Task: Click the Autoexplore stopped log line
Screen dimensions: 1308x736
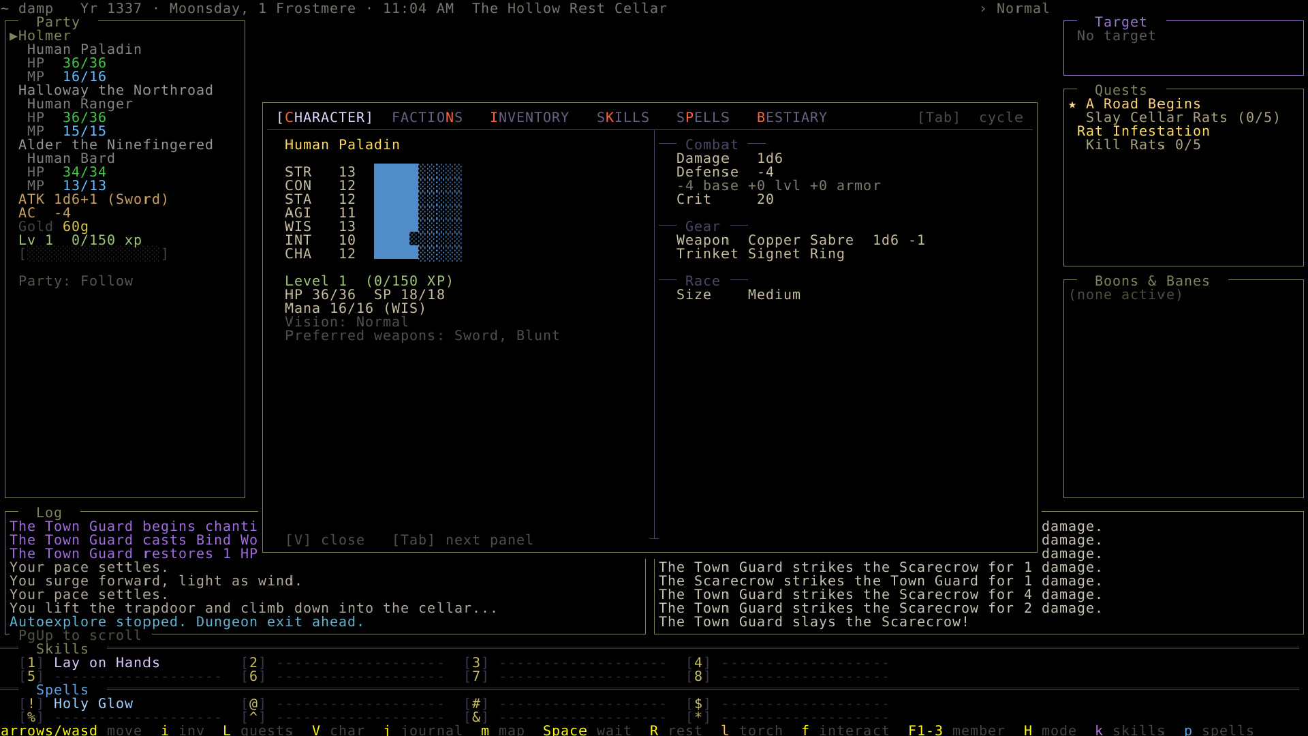Action: click(187, 622)
